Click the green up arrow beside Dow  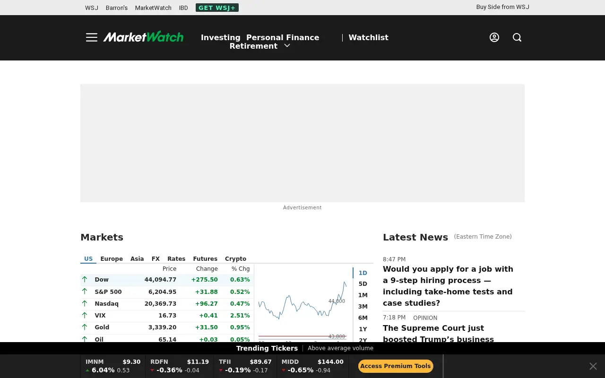click(x=85, y=280)
